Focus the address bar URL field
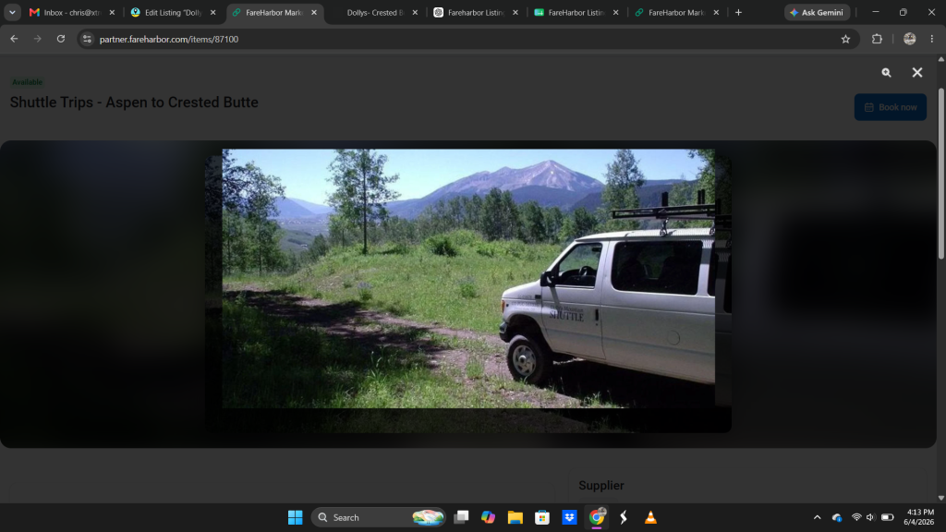The height and width of the screenshot is (532, 946). point(468,39)
